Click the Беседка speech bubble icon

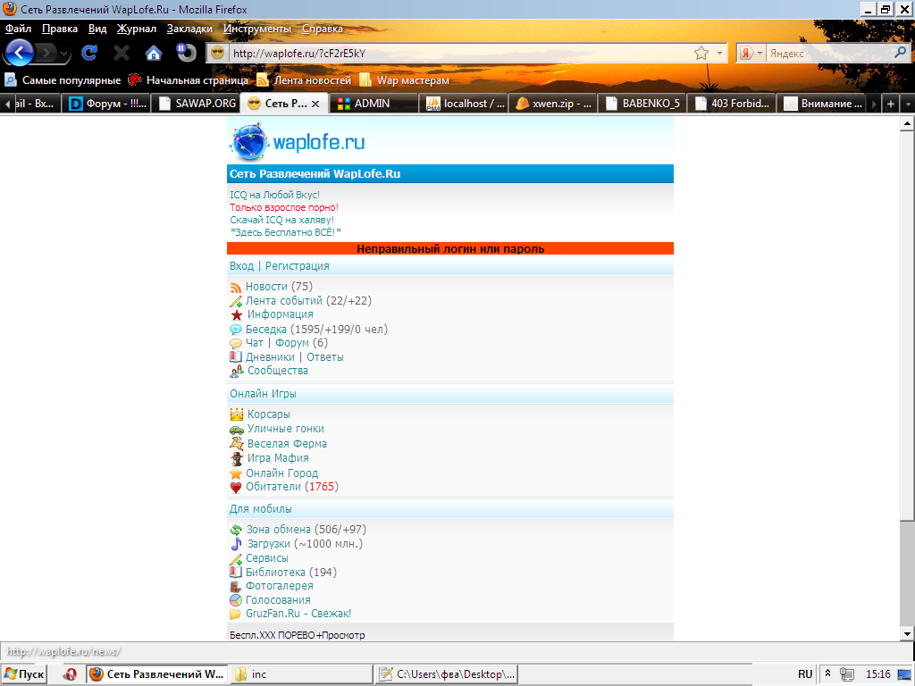coord(236,330)
